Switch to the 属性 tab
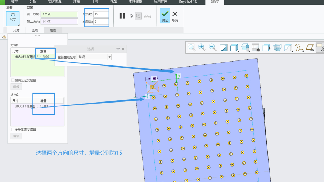 pyautogui.click(x=53, y=30)
